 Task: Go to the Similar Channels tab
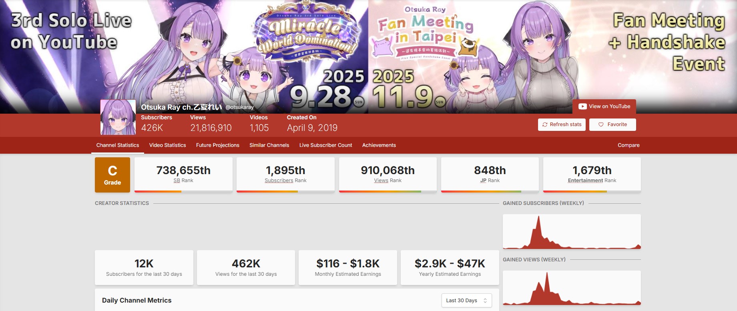click(x=269, y=145)
